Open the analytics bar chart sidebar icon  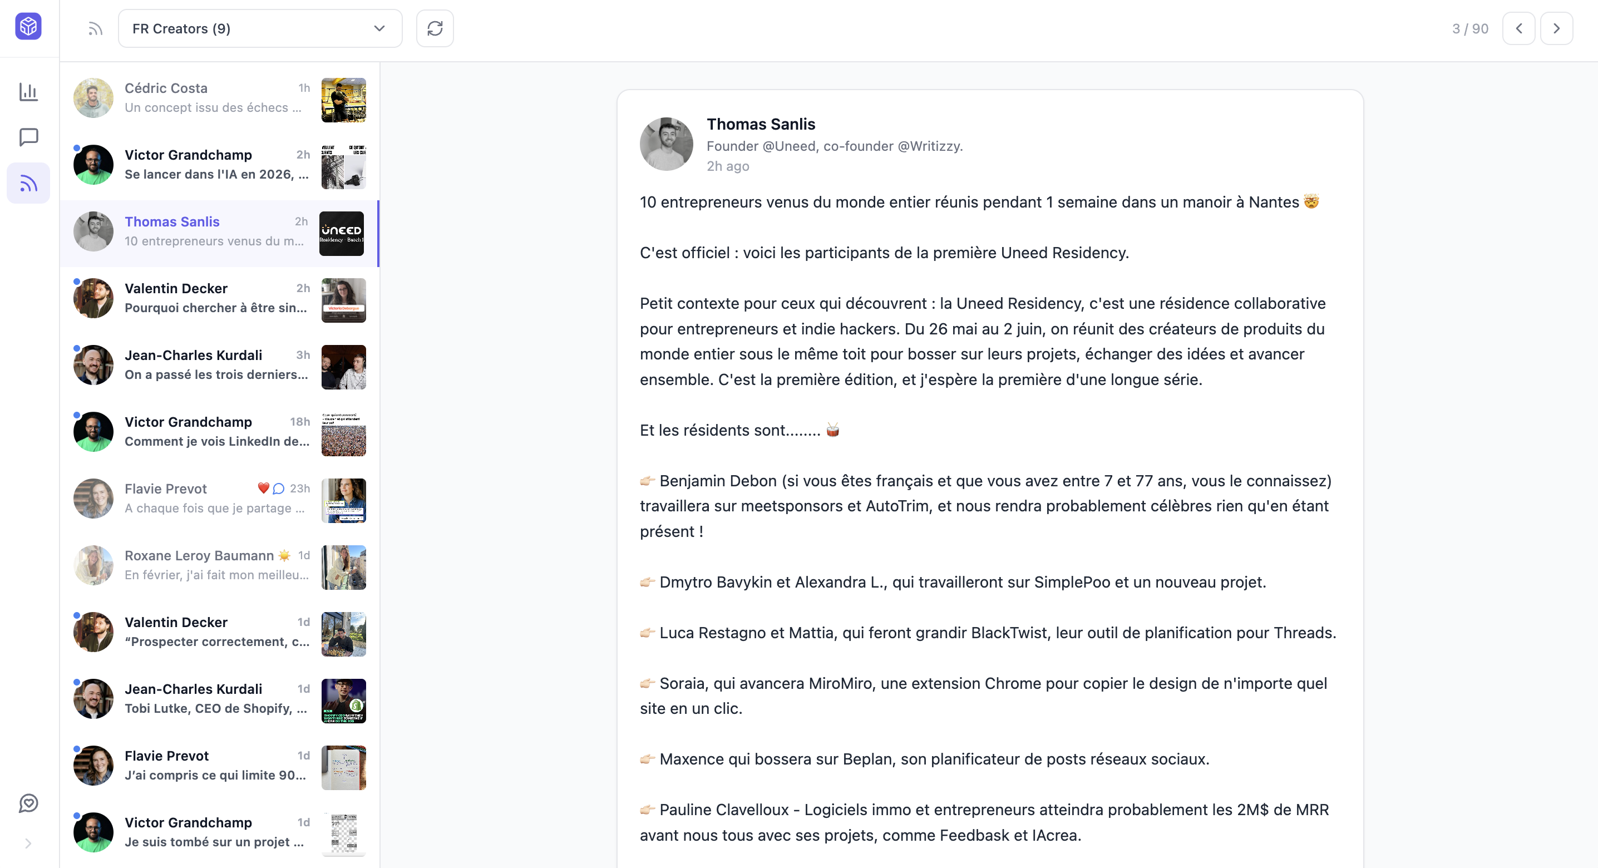tap(28, 92)
